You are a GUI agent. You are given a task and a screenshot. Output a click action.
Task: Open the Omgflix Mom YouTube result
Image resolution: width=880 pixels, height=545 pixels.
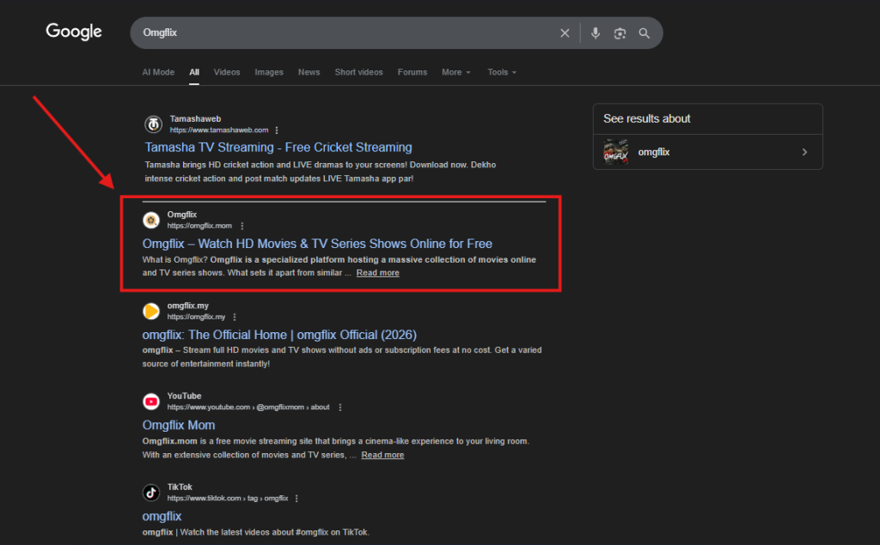pos(179,425)
